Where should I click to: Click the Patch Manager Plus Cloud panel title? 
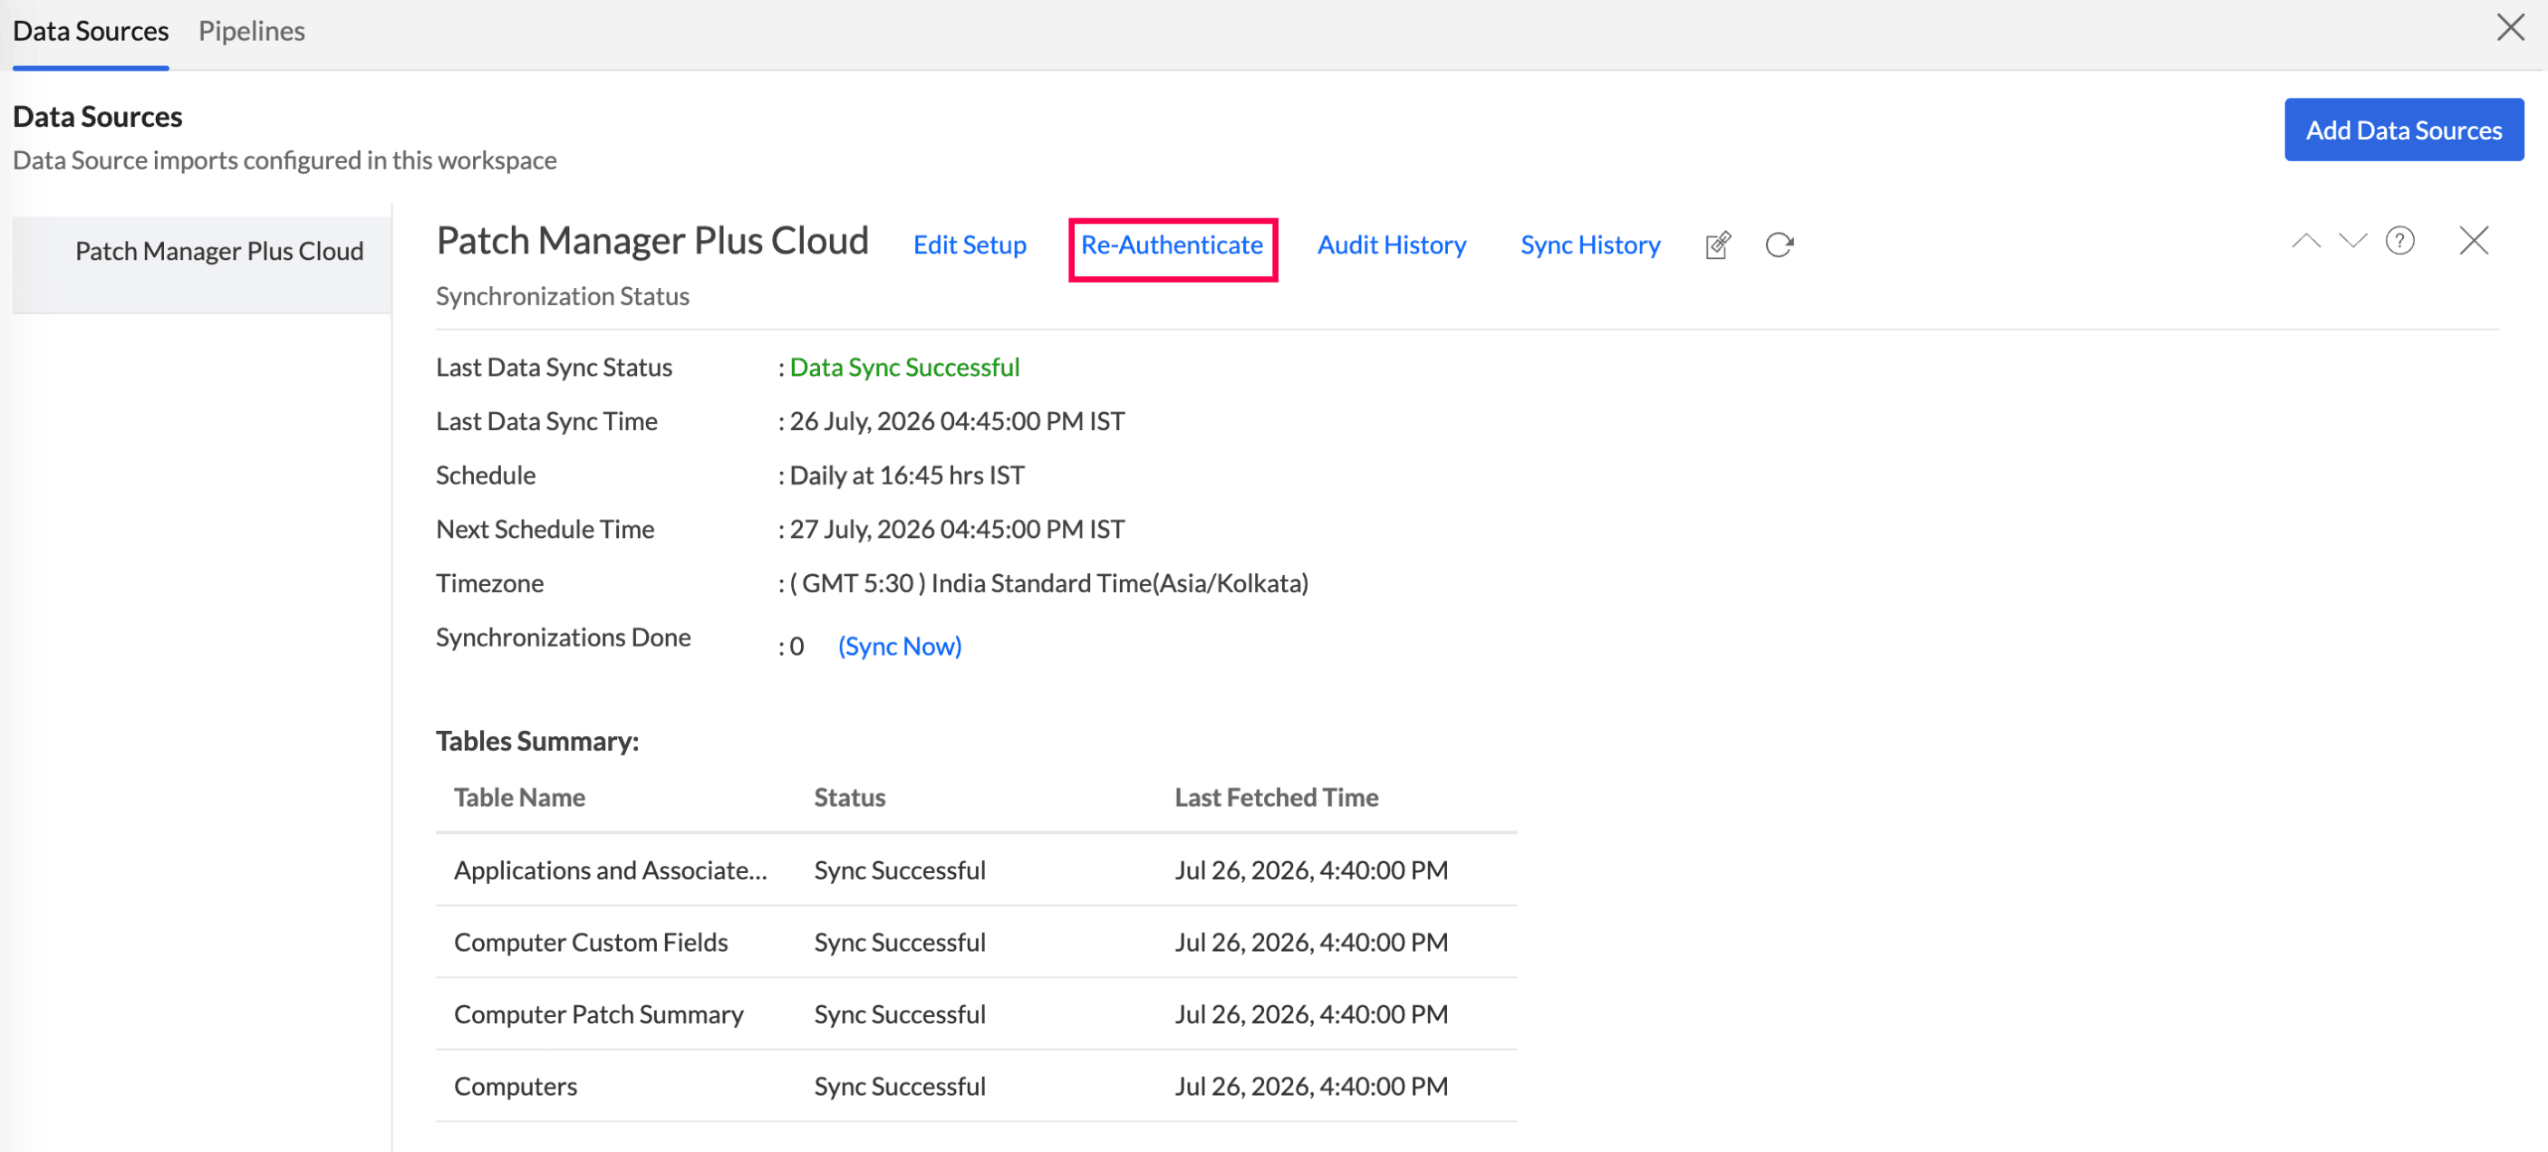point(652,240)
